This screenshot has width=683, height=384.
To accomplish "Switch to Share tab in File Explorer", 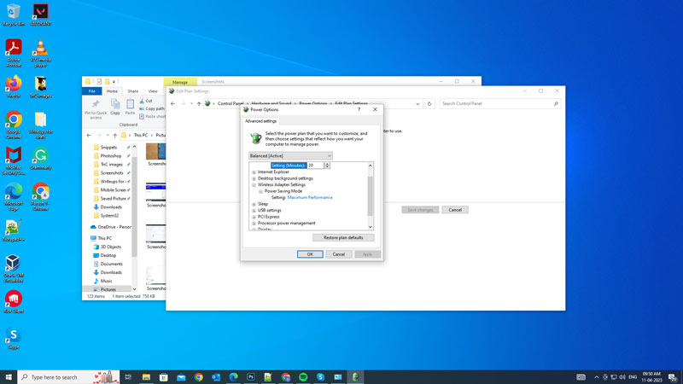I will pyautogui.click(x=133, y=91).
